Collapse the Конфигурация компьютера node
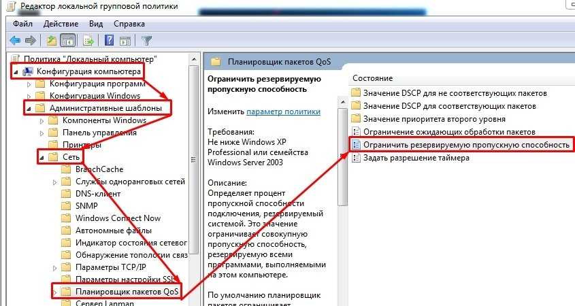The image size is (575, 306). coord(16,71)
